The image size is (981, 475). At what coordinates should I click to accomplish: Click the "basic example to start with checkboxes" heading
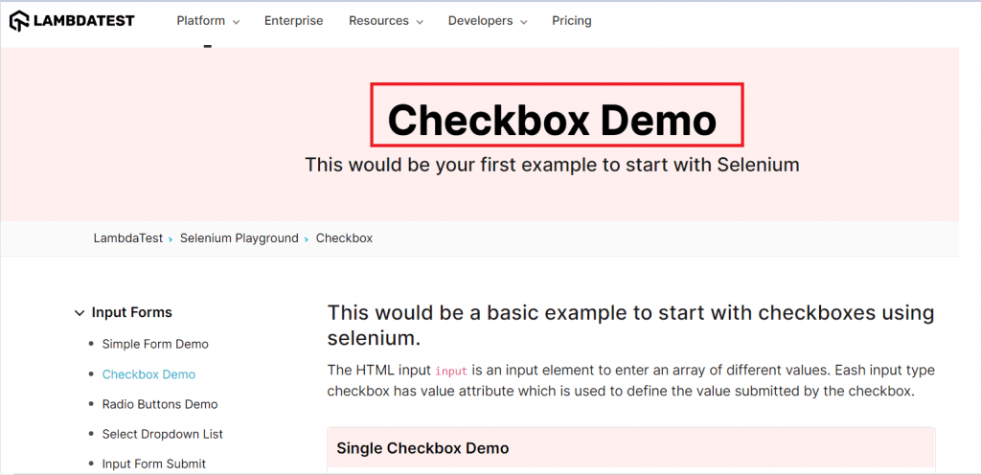630,325
